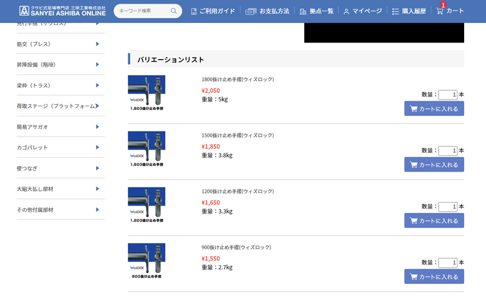Open カゴパレット category

pos(56,147)
